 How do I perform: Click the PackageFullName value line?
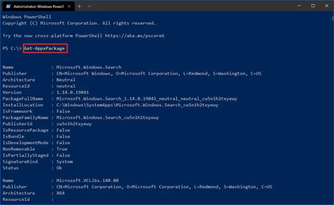pos(147,99)
